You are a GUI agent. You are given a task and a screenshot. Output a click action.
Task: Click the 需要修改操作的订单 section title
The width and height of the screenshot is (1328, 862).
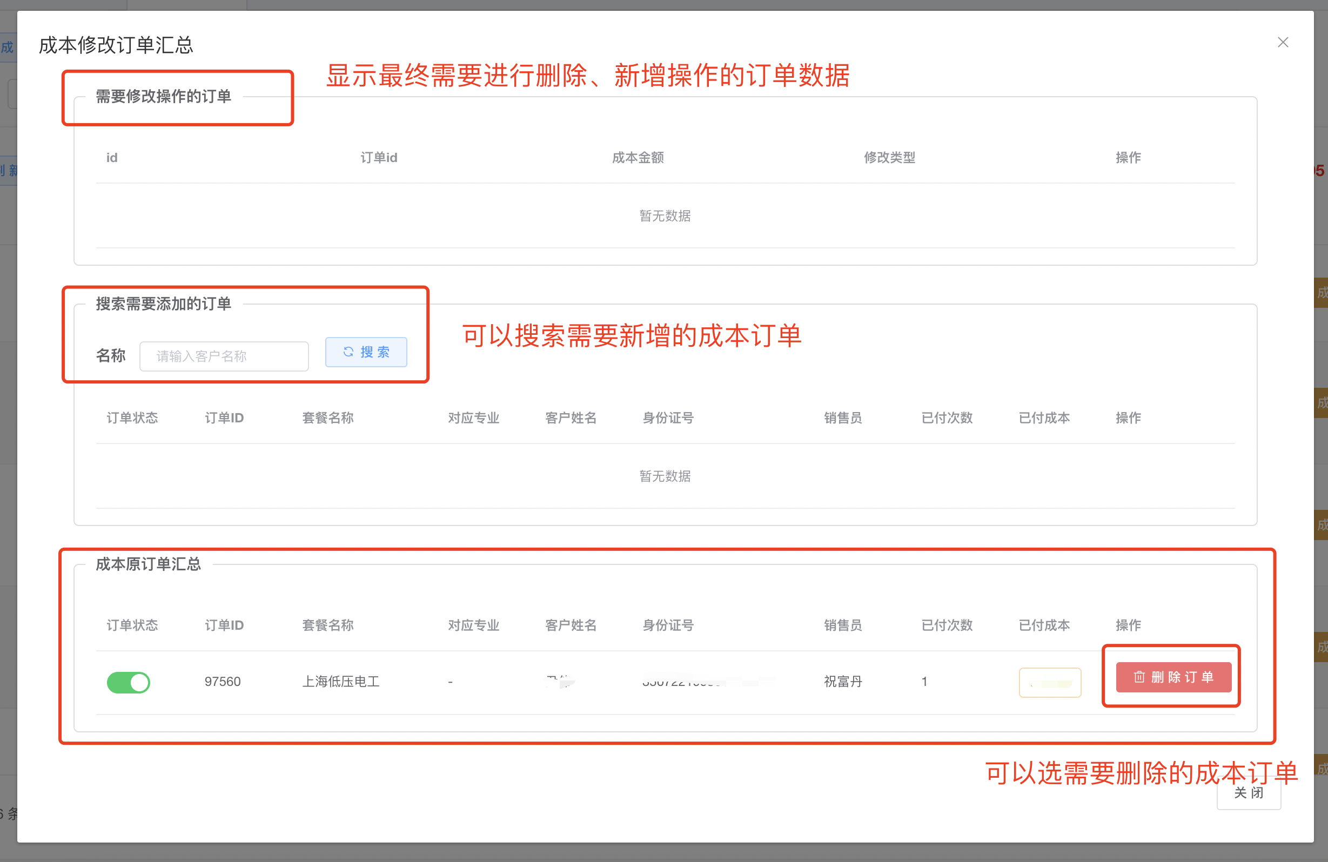[163, 97]
